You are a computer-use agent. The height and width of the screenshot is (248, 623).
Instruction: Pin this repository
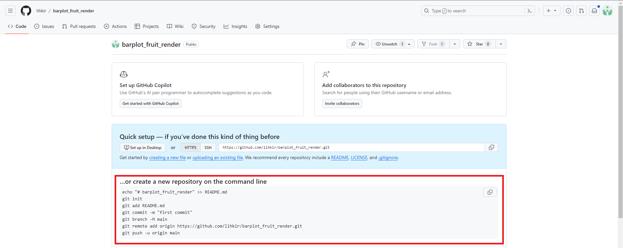[358, 44]
